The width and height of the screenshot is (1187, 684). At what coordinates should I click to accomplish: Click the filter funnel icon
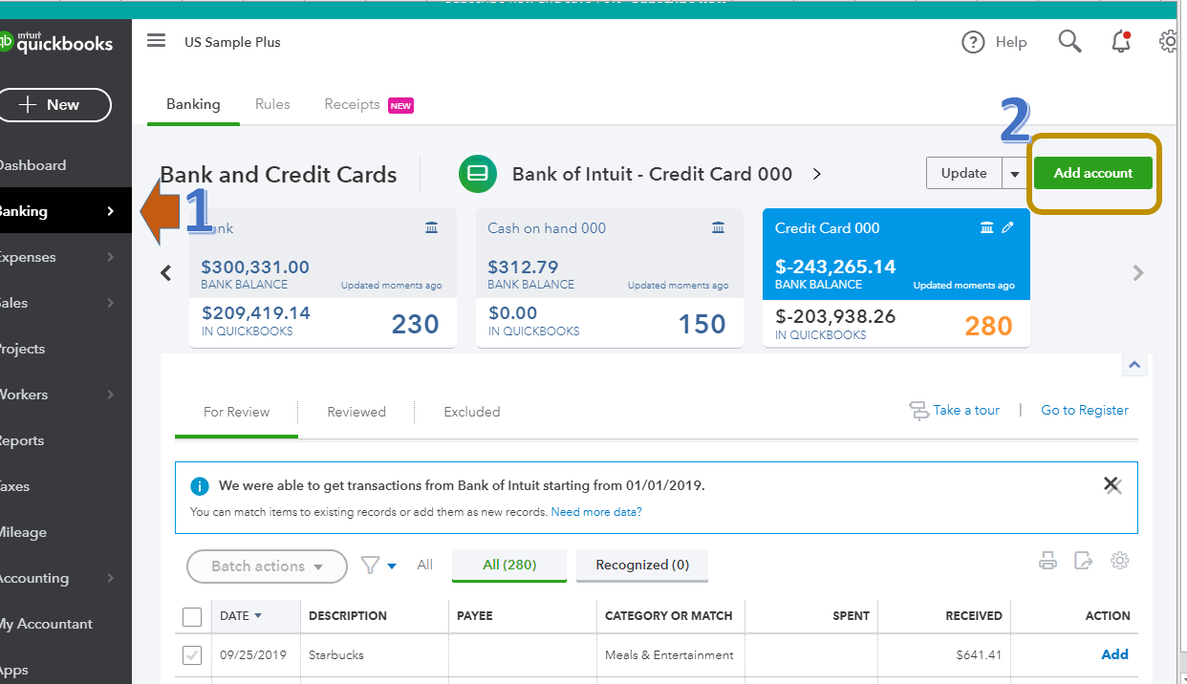(x=370, y=566)
